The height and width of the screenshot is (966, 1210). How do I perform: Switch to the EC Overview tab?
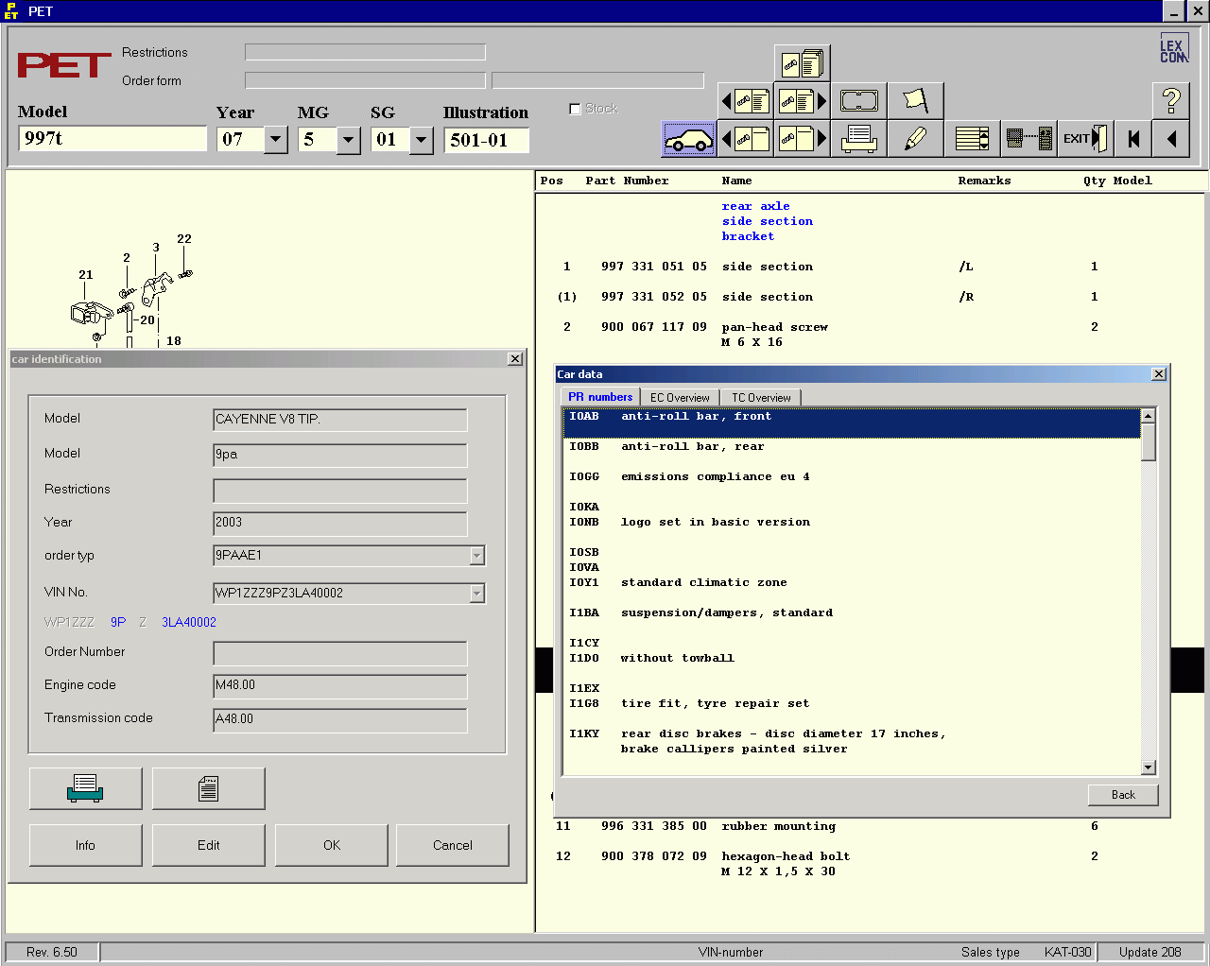coord(680,398)
